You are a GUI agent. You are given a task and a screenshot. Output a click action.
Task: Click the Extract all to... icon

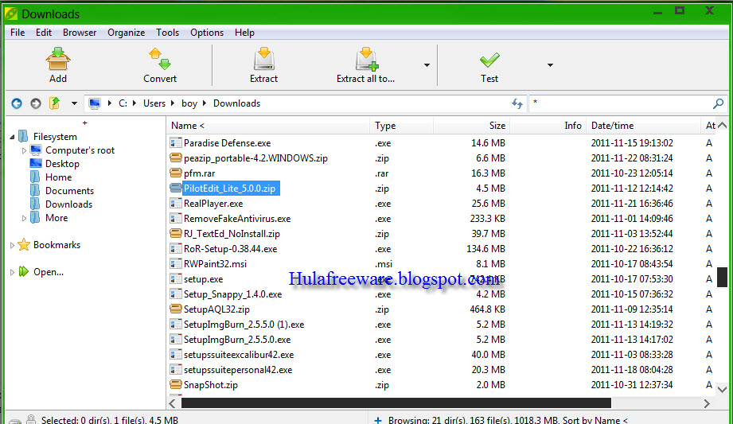point(366,59)
